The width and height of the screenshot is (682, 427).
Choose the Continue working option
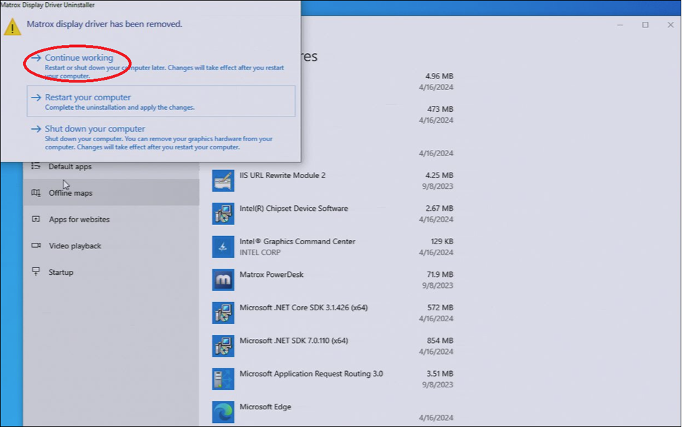point(78,58)
